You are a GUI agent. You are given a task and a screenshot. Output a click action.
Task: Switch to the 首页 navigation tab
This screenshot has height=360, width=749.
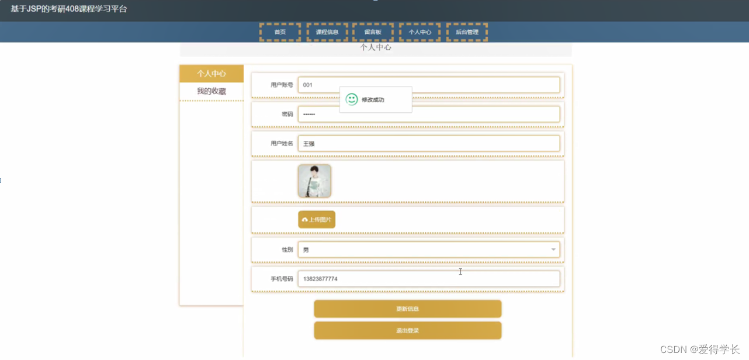279,32
